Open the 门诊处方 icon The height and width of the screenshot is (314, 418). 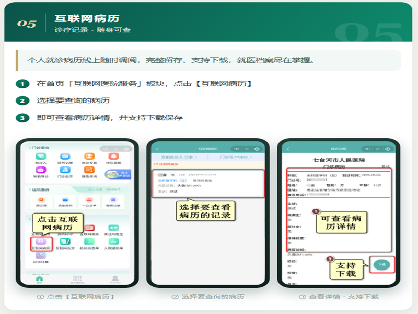pos(65,170)
